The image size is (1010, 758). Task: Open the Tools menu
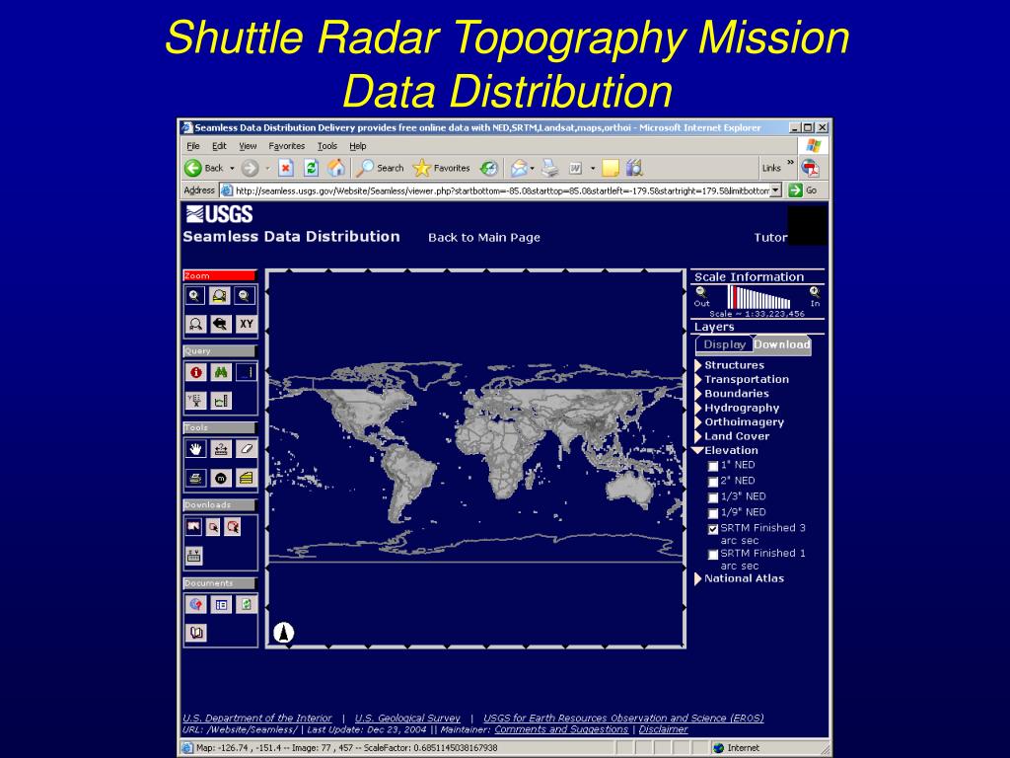tap(327, 146)
